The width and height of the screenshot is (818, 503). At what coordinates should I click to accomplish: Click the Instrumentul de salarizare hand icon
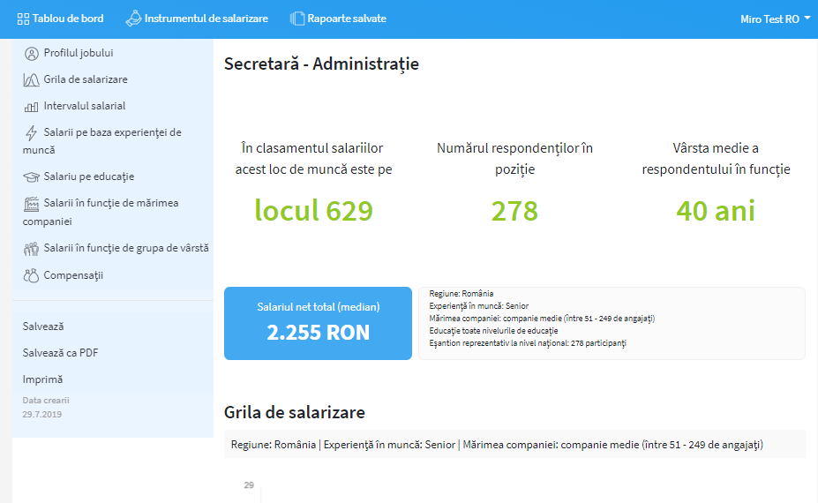pos(133,19)
